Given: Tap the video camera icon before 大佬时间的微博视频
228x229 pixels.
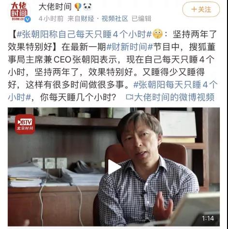Looking at the screenshot, I should [x=129, y=97].
